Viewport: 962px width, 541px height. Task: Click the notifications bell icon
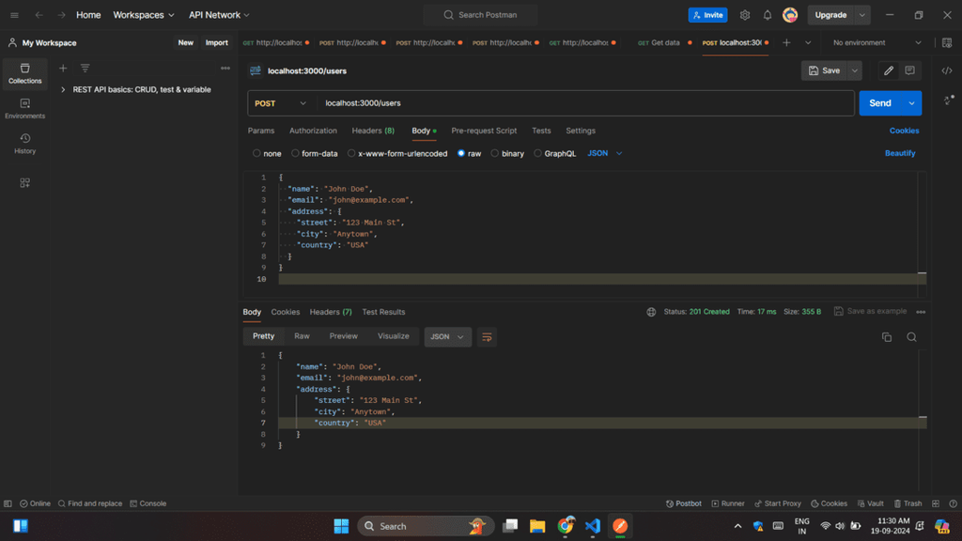pyautogui.click(x=768, y=15)
